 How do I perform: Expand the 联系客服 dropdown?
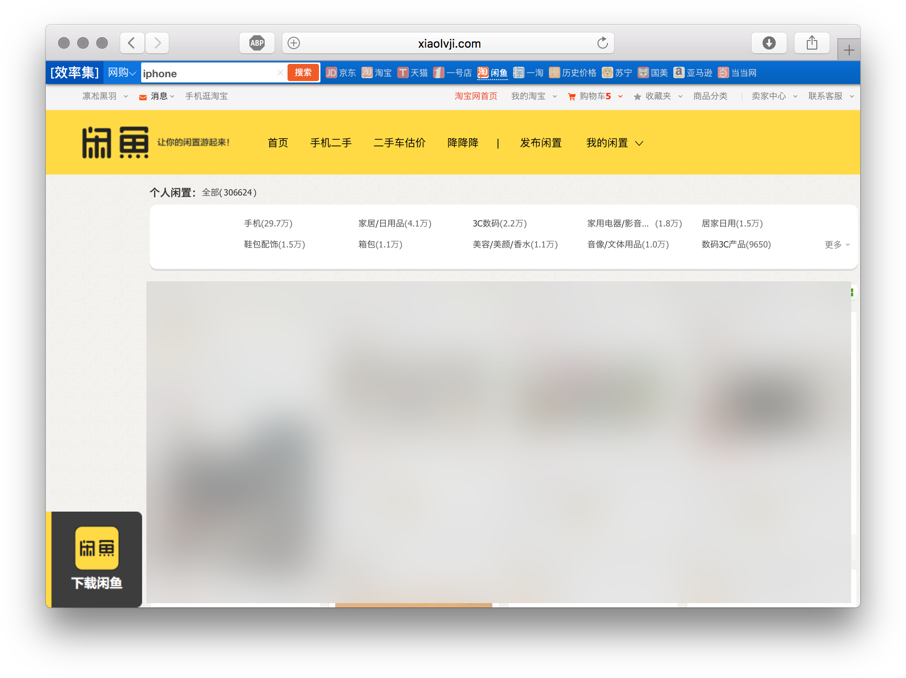click(x=831, y=96)
